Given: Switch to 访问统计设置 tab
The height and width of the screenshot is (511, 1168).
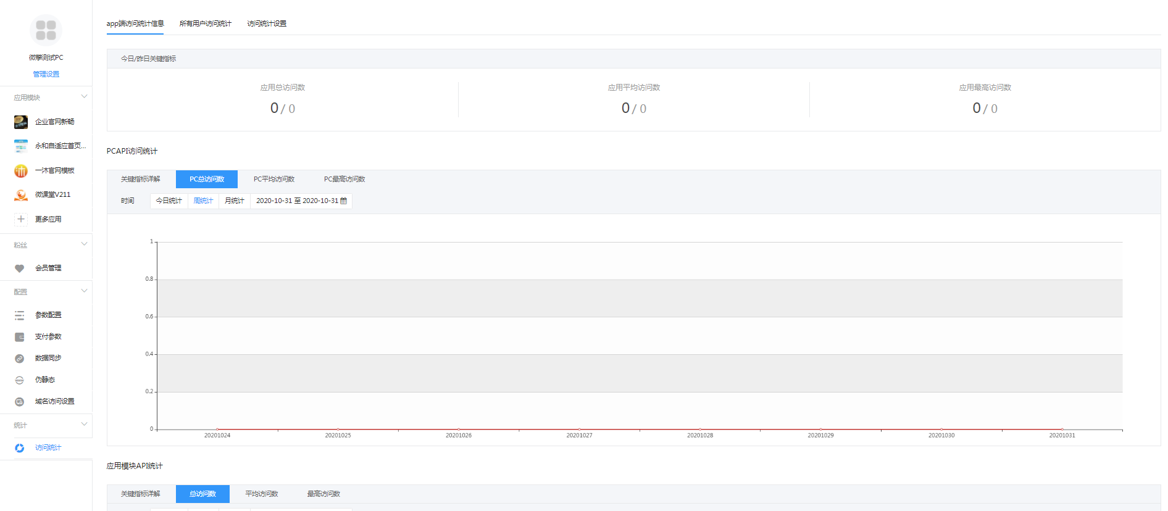Looking at the screenshot, I should click(267, 23).
